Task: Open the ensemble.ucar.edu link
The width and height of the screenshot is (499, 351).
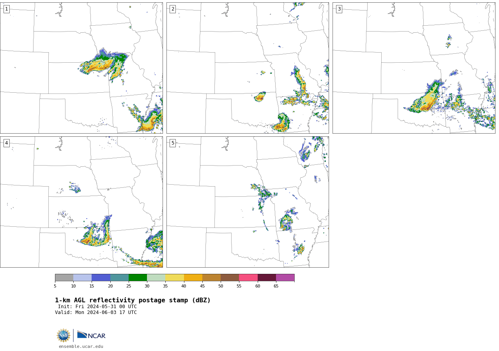Action: [x=81, y=347]
